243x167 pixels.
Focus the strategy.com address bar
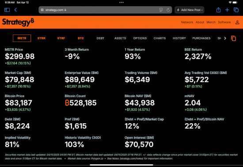(x=105, y=10)
